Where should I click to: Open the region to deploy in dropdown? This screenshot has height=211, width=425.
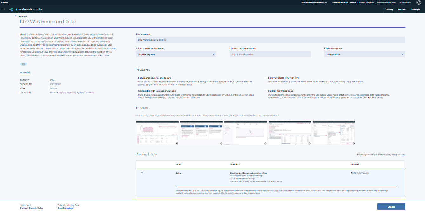176,54
